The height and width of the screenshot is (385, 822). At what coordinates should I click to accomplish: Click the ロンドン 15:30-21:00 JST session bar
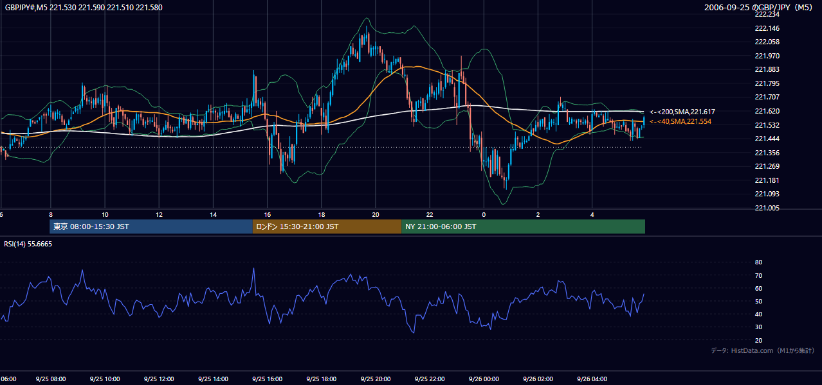tap(327, 227)
